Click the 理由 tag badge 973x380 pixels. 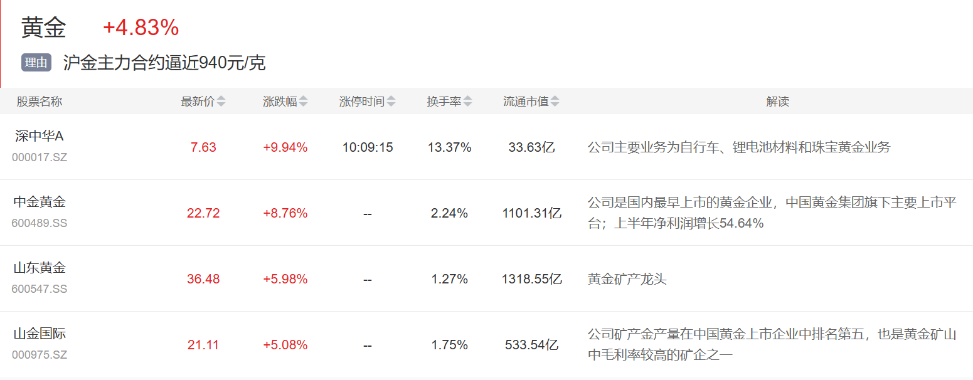coord(36,63)
